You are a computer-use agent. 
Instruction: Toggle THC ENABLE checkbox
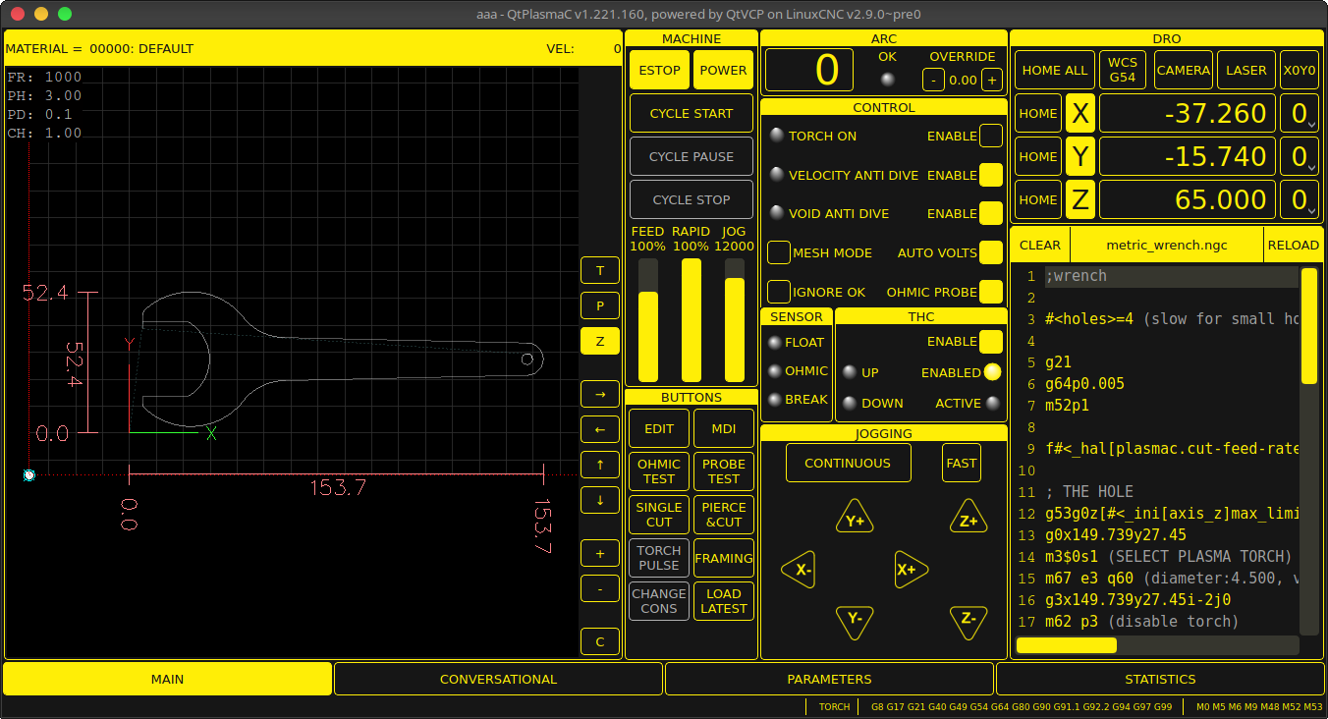991,342
